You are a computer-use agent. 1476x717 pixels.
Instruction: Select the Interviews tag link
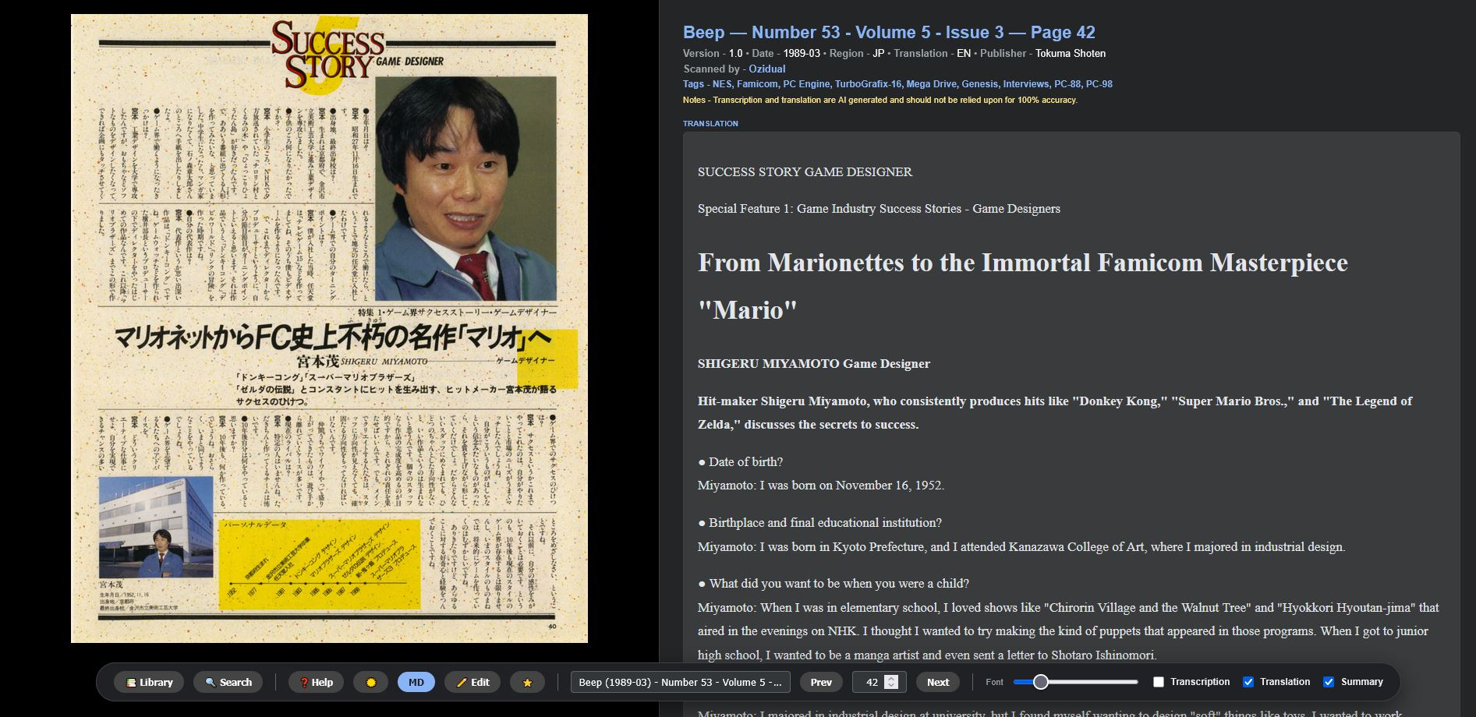click(1025, 84)
